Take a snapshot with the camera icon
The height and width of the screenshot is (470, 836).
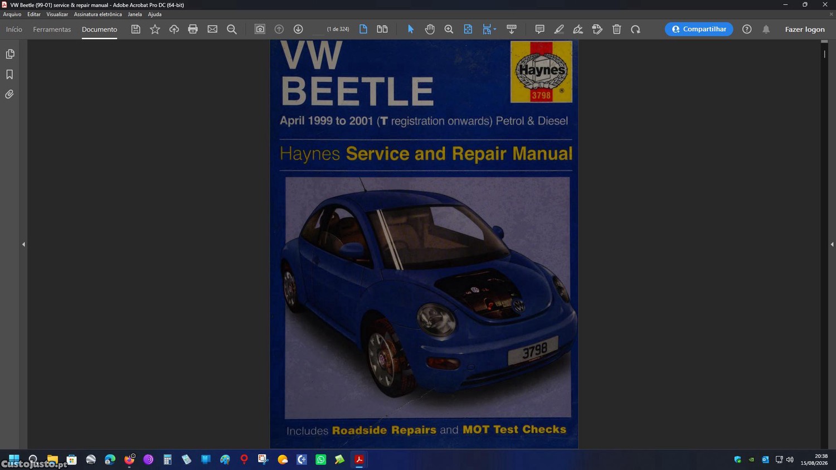pos(260,29)
